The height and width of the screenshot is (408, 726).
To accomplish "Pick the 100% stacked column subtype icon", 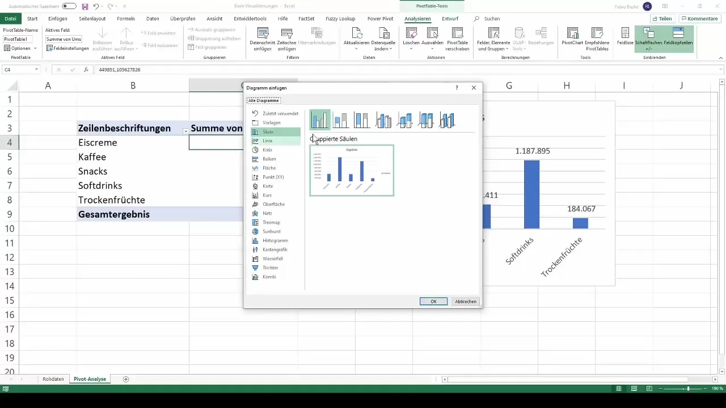I will coord(362,120).
